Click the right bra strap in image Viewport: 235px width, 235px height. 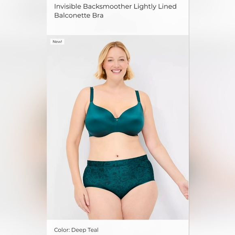point(138,97)
